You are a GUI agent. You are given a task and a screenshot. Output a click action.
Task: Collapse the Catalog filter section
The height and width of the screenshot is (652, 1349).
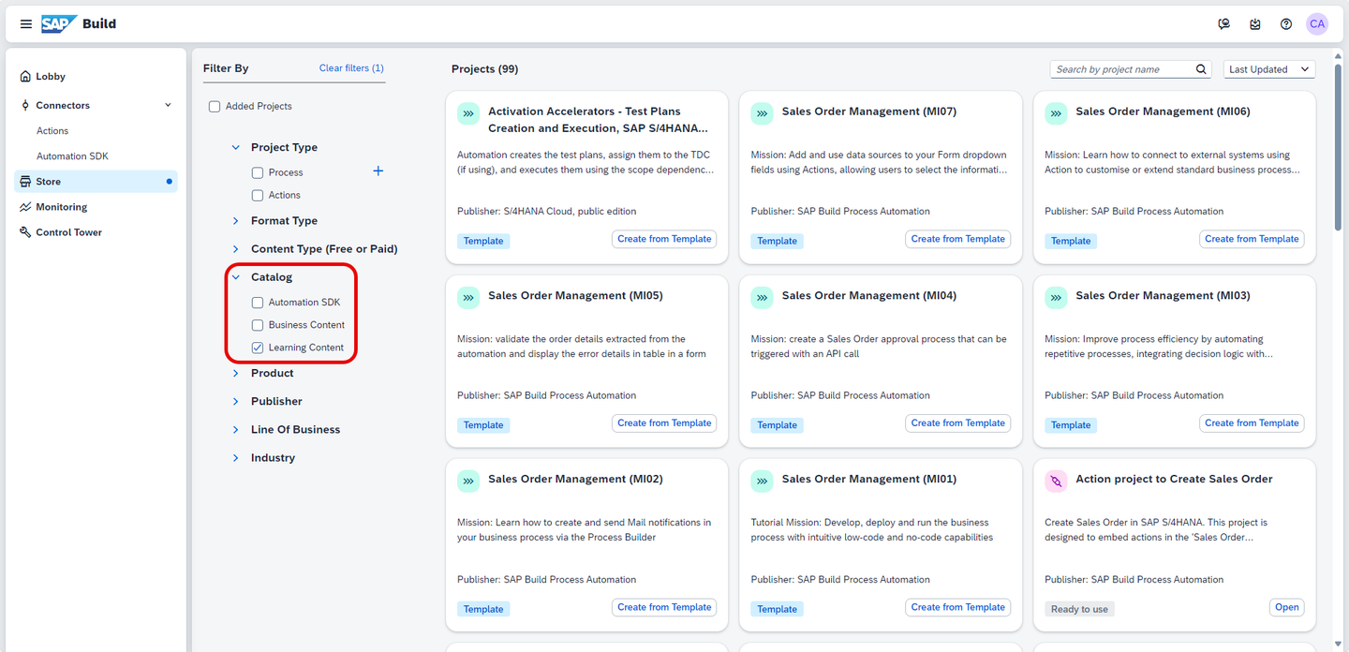(x=236, y=277)
